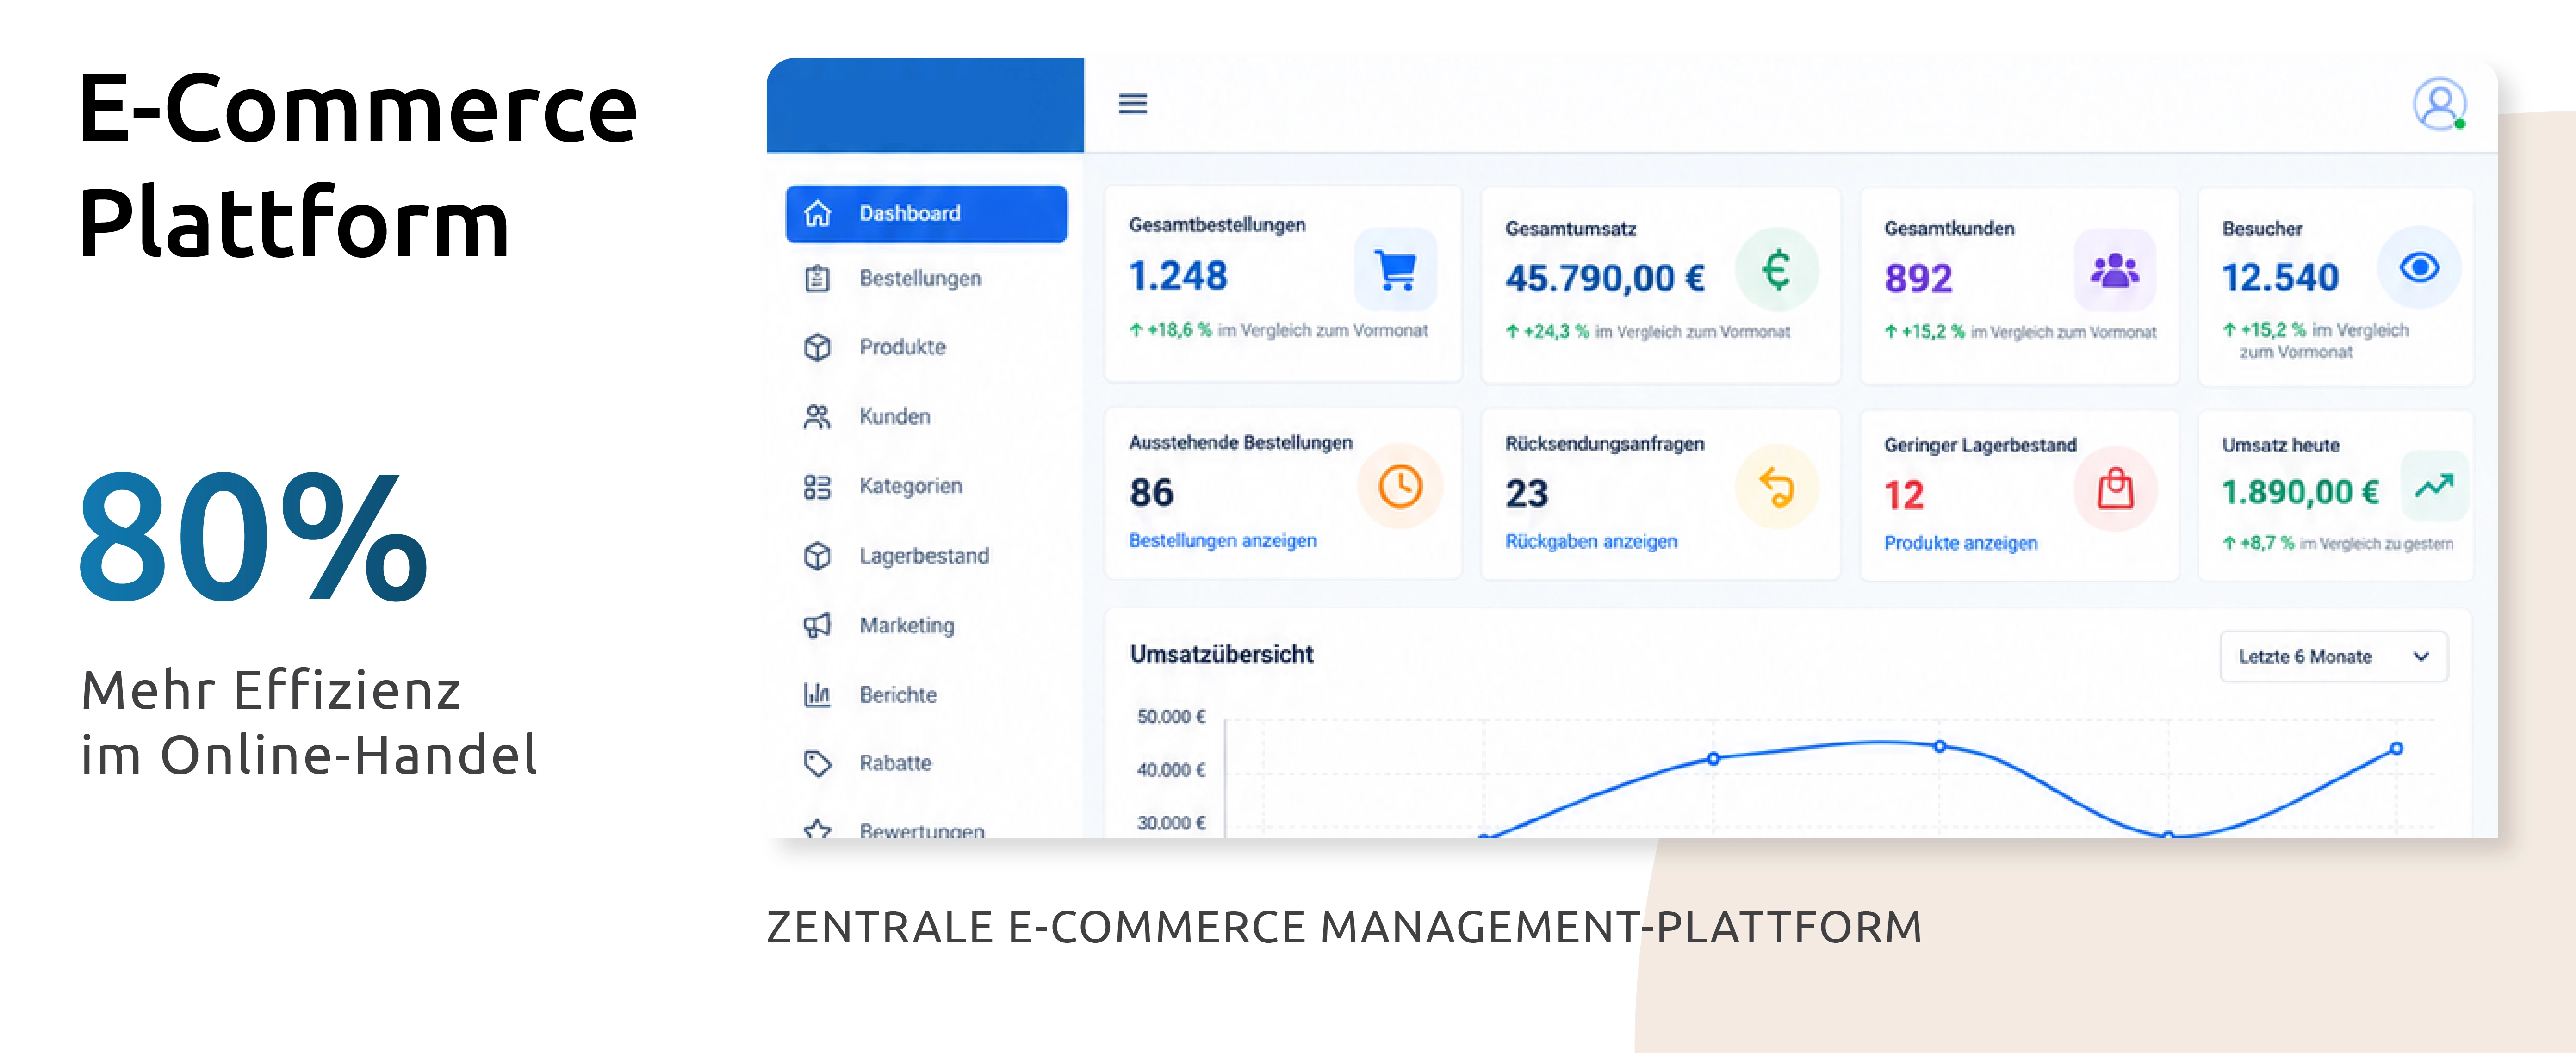The height and width of the screenshot is (1053, 2576).
Task: Click the euro icon in Gesamtumsatz
Action: point(1776,269)
